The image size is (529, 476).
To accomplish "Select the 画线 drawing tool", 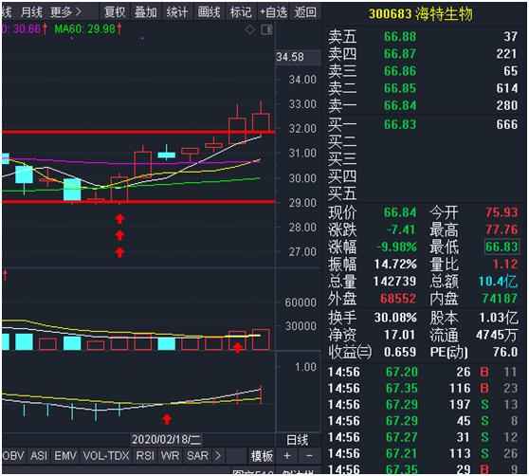I will click(x=209, y=12).
